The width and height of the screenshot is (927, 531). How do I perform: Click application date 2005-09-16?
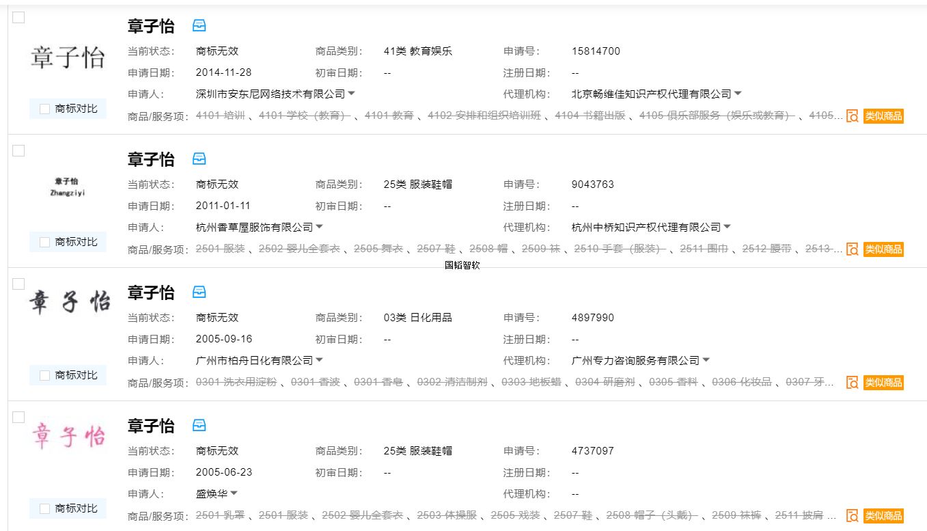click(x=224, y=339)
